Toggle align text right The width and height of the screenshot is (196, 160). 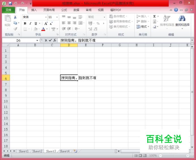[x=74, y=23]
